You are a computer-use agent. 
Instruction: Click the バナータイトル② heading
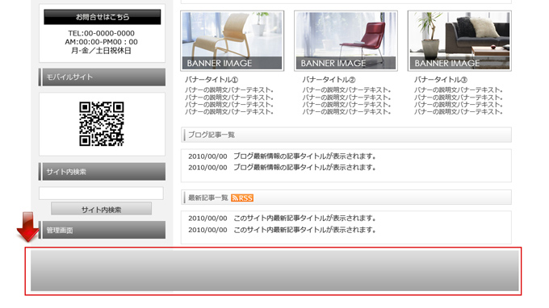click(x=329, y=80)
